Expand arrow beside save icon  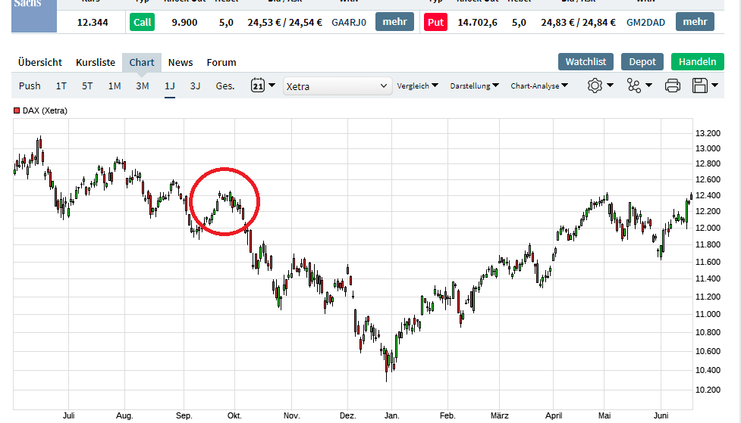tap(714, 86)
